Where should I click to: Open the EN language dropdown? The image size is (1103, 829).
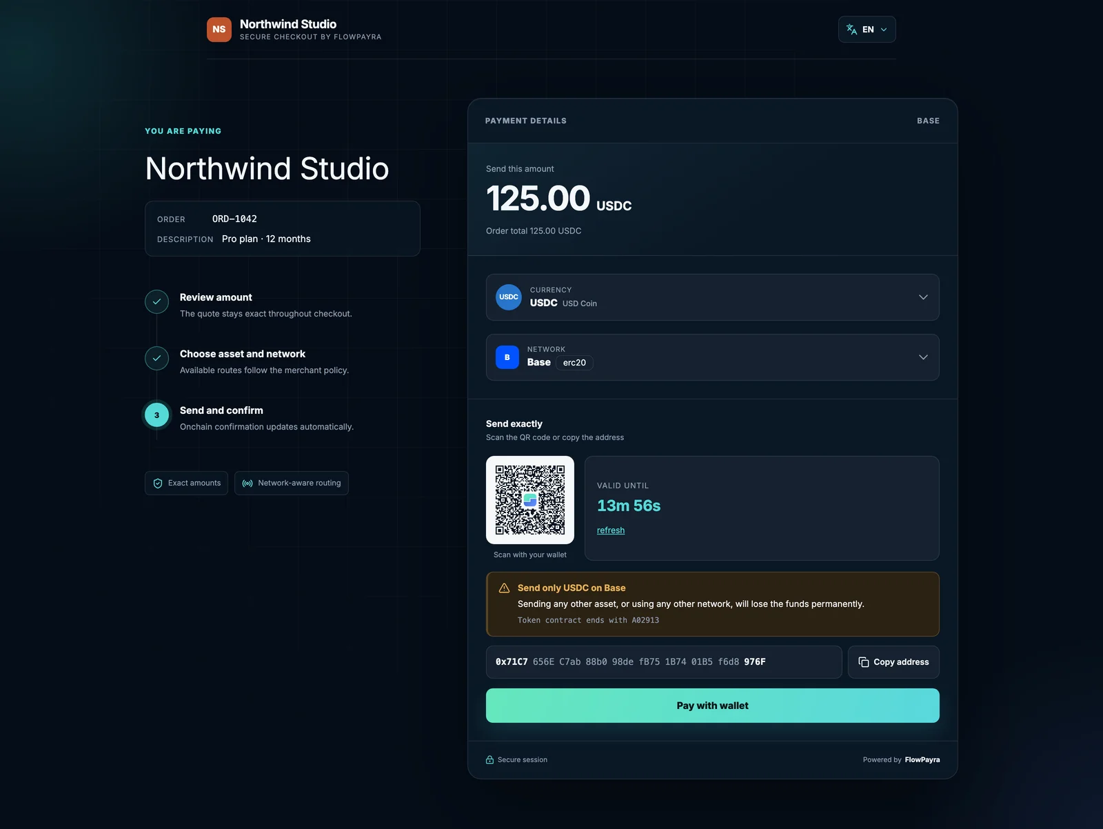click(x=867, y=30)
